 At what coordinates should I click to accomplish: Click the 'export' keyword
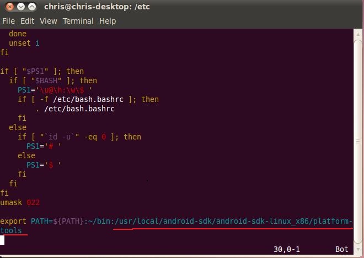13,221
